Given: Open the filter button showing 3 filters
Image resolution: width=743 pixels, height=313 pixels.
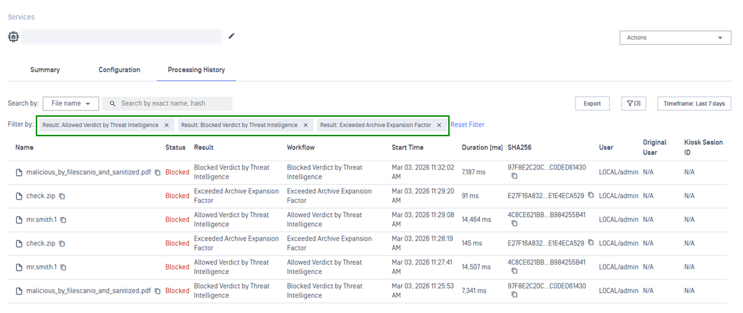Looking at the screenshot, I should point(633,104).
